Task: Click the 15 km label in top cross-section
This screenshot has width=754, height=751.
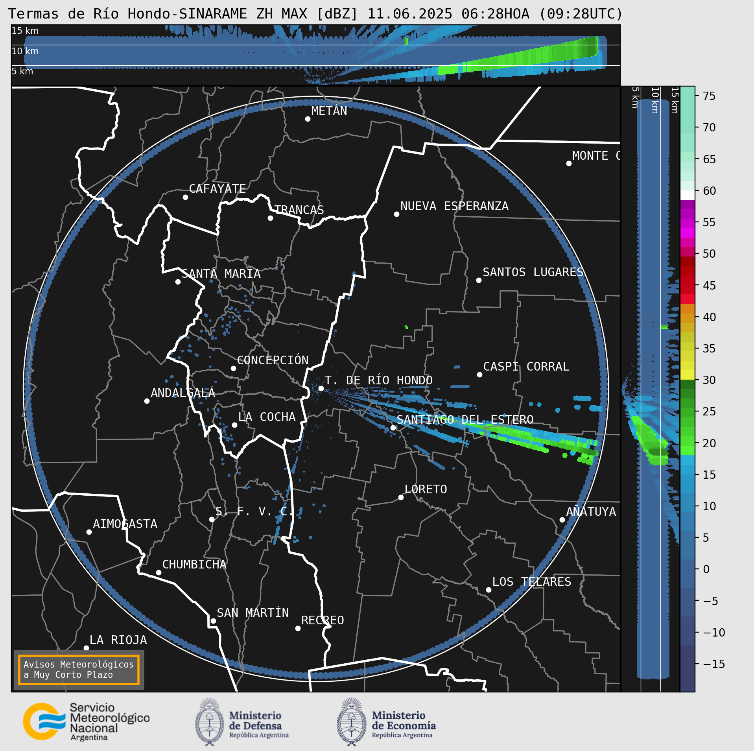Action: click(25, 31)
